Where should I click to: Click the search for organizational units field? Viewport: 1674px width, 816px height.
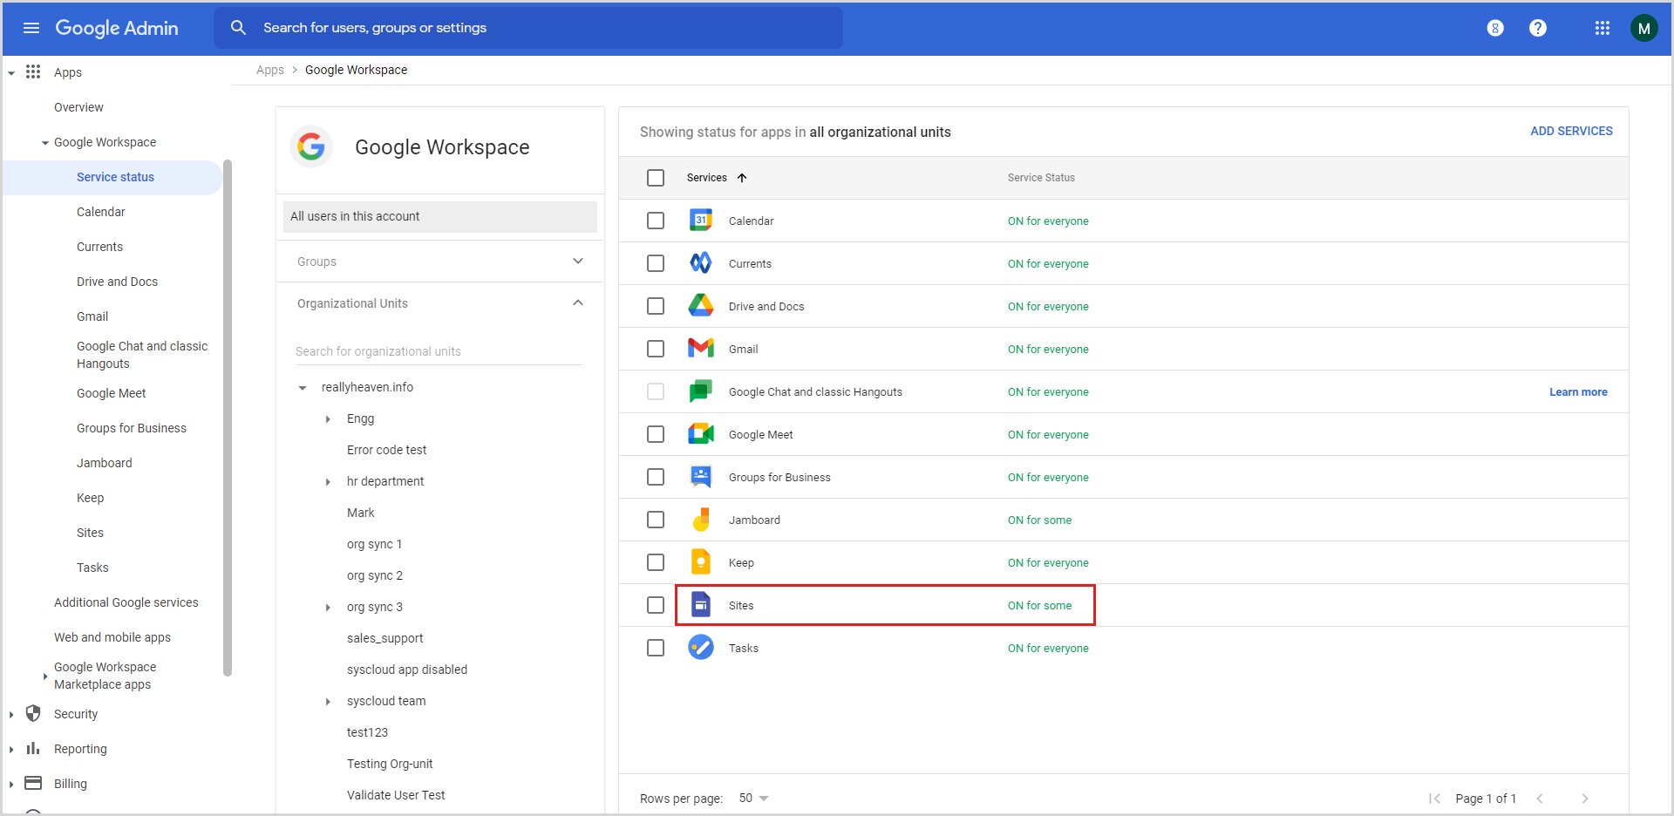439,351
